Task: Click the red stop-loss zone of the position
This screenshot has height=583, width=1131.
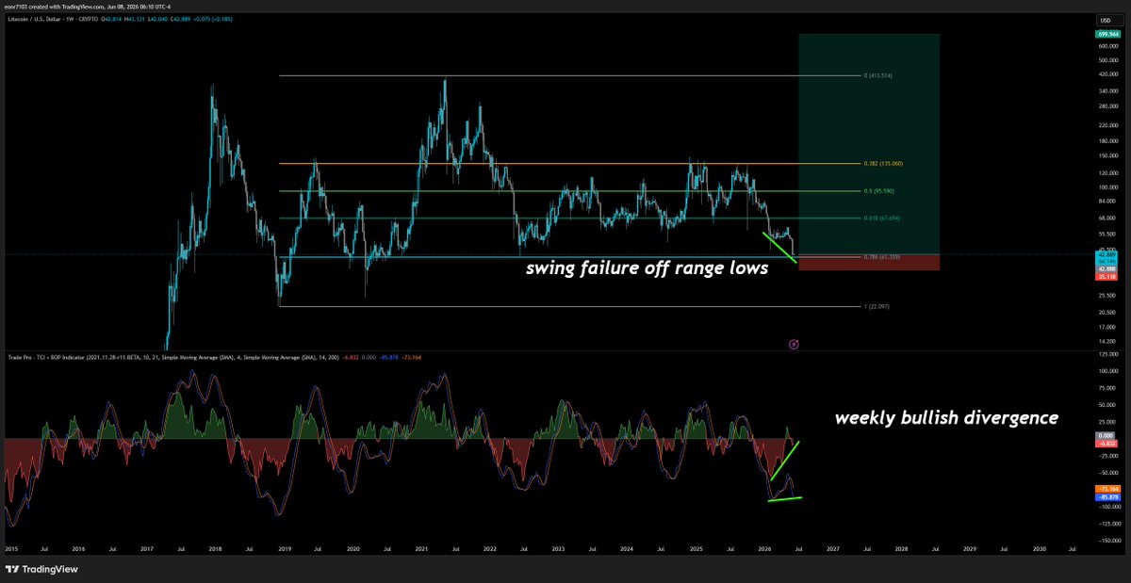Action: [869, 262]
